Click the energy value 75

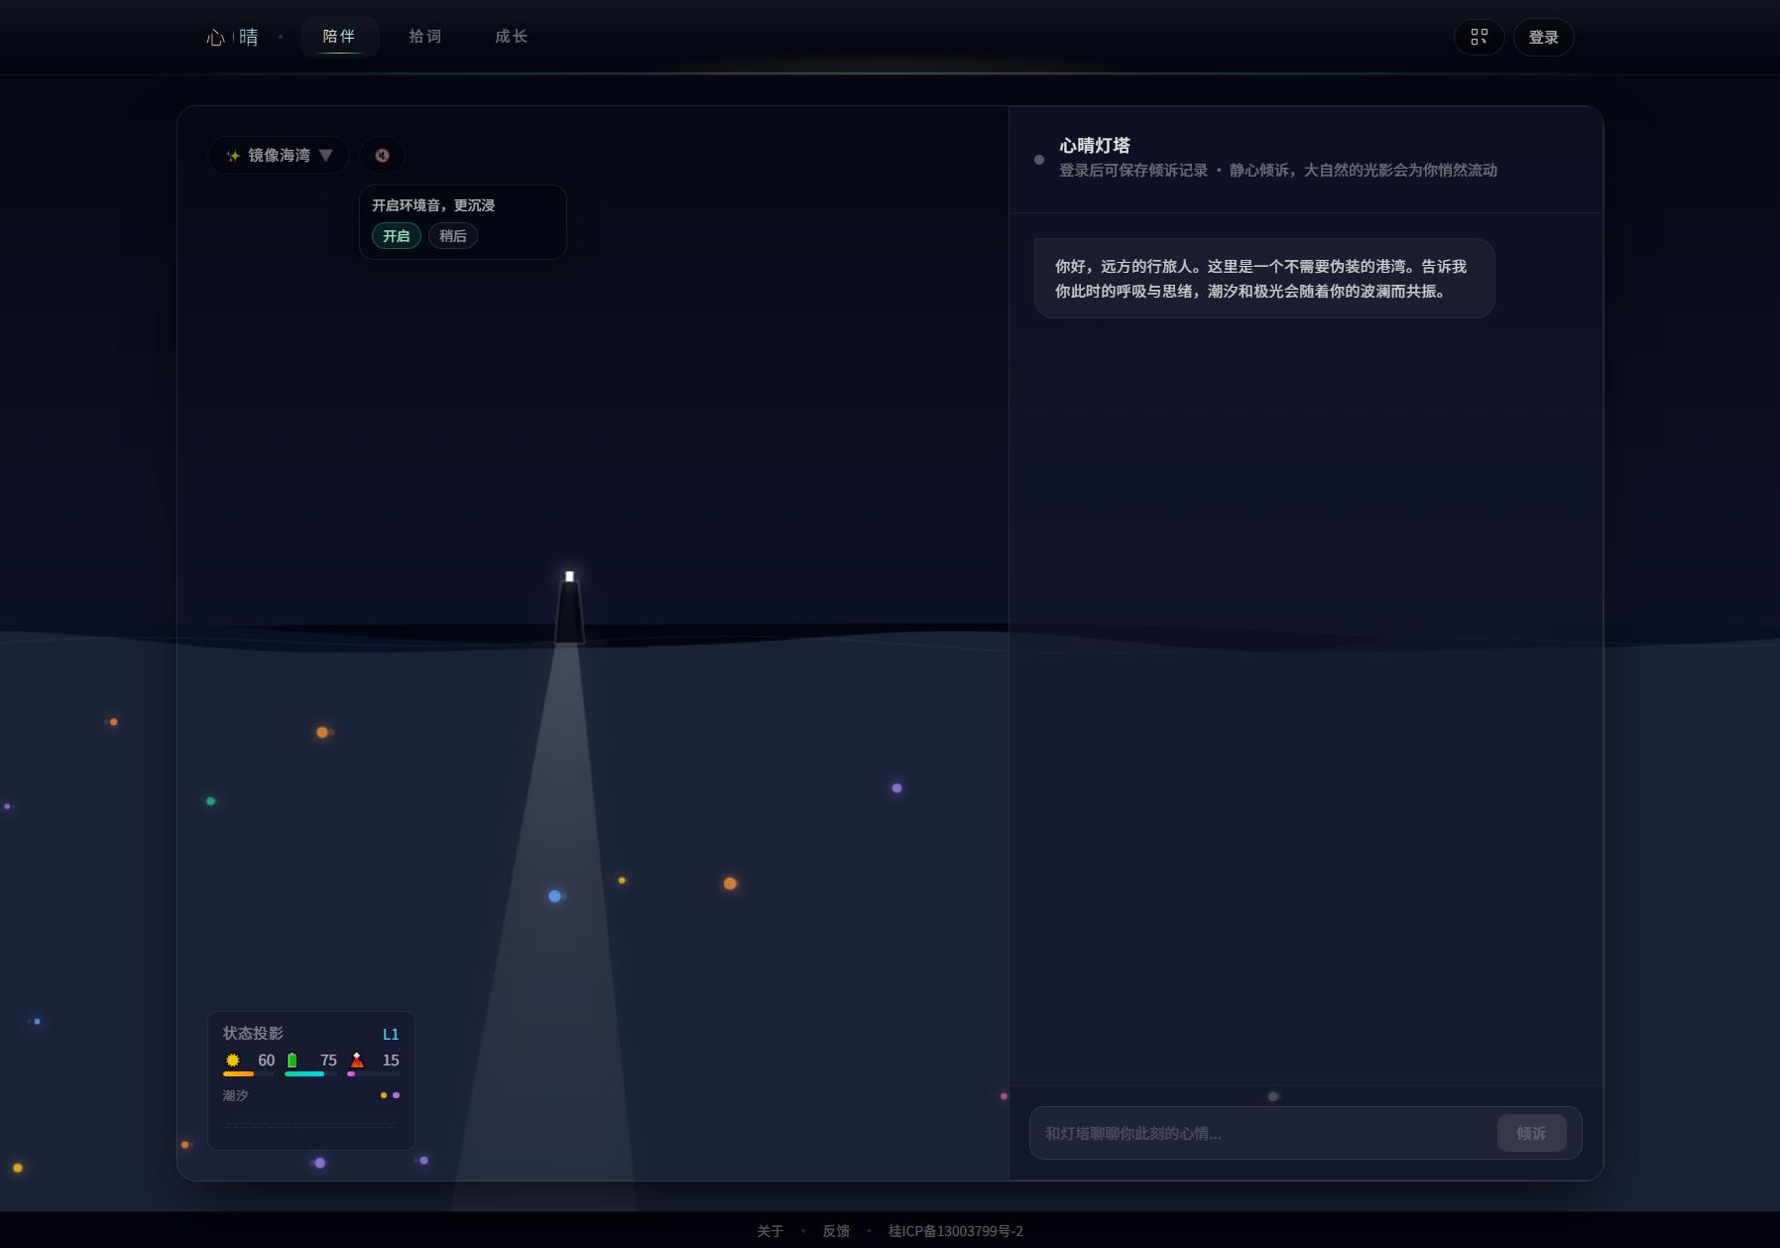pos(328,1061)
